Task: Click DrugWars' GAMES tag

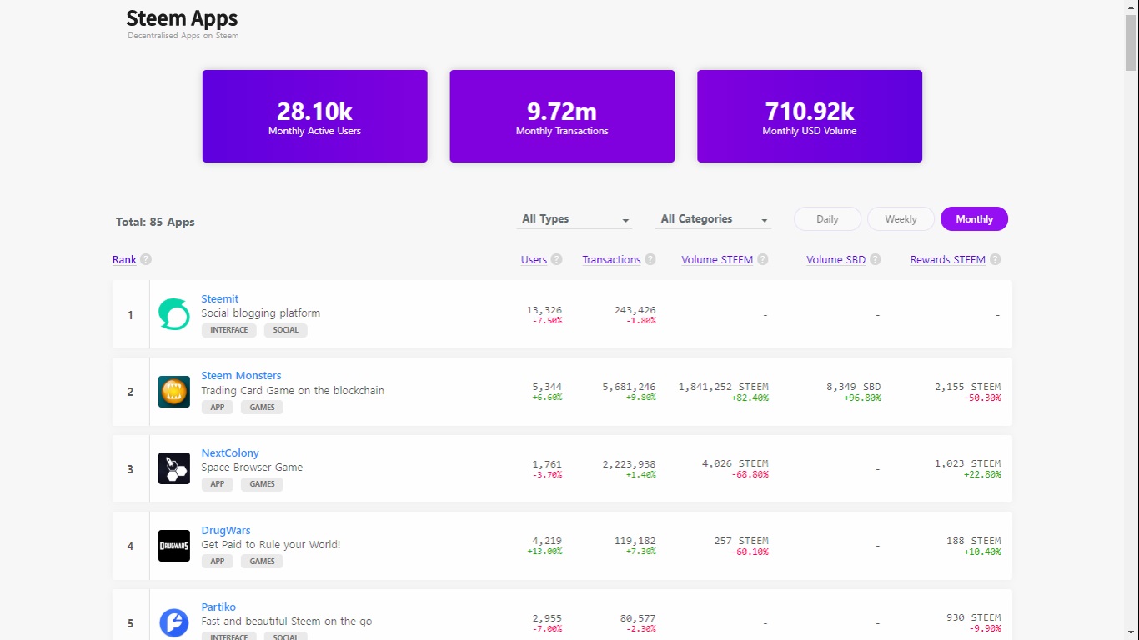Action: (x=262, y=562)
